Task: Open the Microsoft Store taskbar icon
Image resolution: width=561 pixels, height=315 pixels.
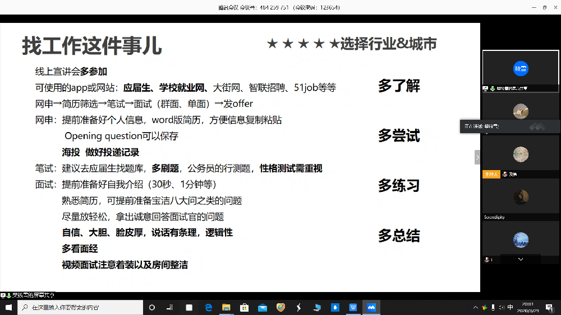Action: pyautogui.click(x=244, y=307)
